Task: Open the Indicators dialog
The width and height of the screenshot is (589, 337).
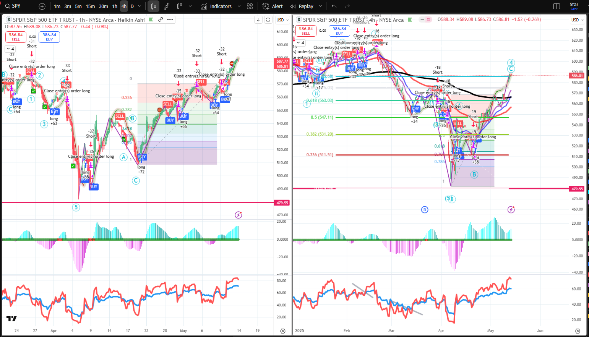Action: click(x=216, y=6)
